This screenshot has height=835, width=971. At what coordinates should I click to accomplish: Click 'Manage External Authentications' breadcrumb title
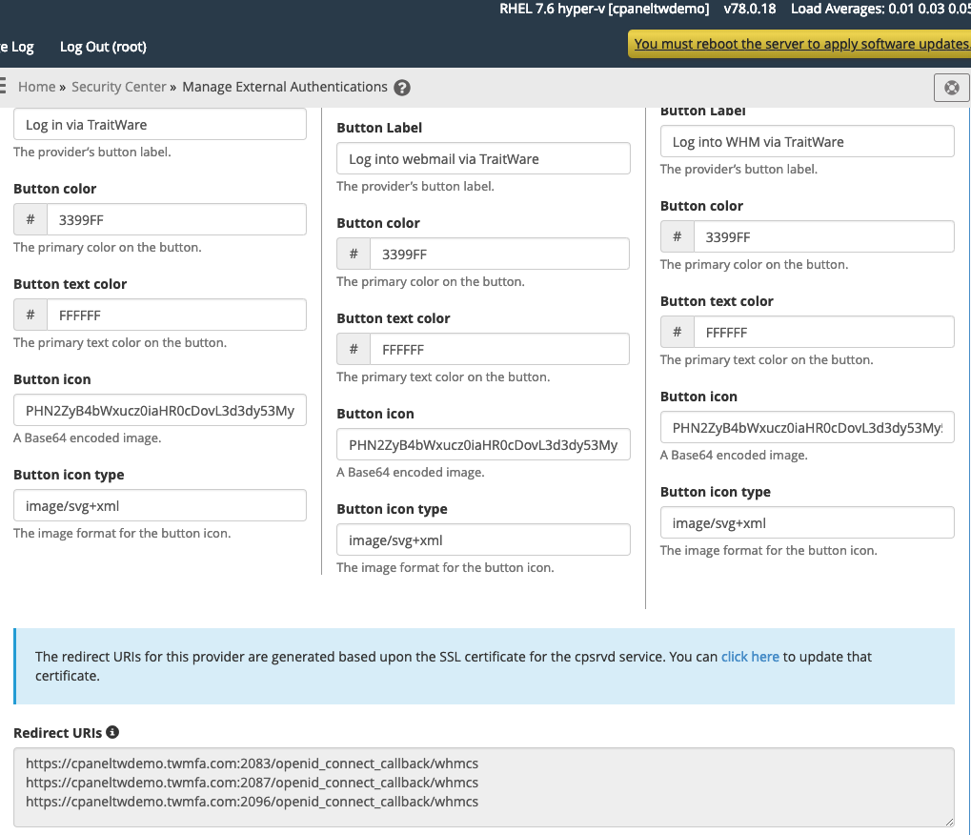285,87
